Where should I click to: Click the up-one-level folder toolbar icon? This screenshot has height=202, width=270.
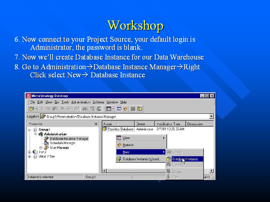click(x=139, y=109)
